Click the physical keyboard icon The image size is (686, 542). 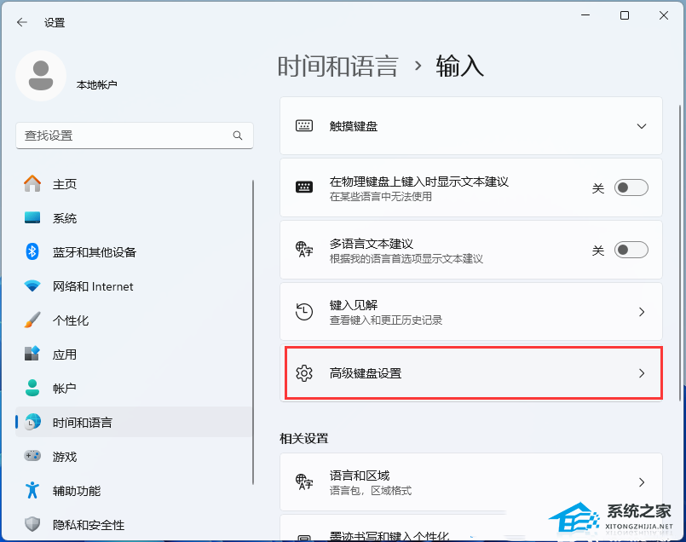[304, 187]
